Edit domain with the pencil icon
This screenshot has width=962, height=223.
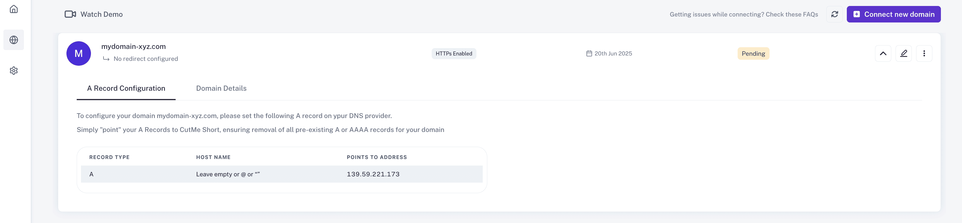pos(903,53)
